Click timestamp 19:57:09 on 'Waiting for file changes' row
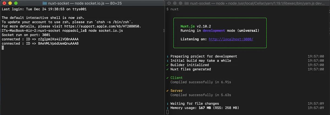Screen dimensions: 330x115 pyautogui.click(x=316, y=104)
